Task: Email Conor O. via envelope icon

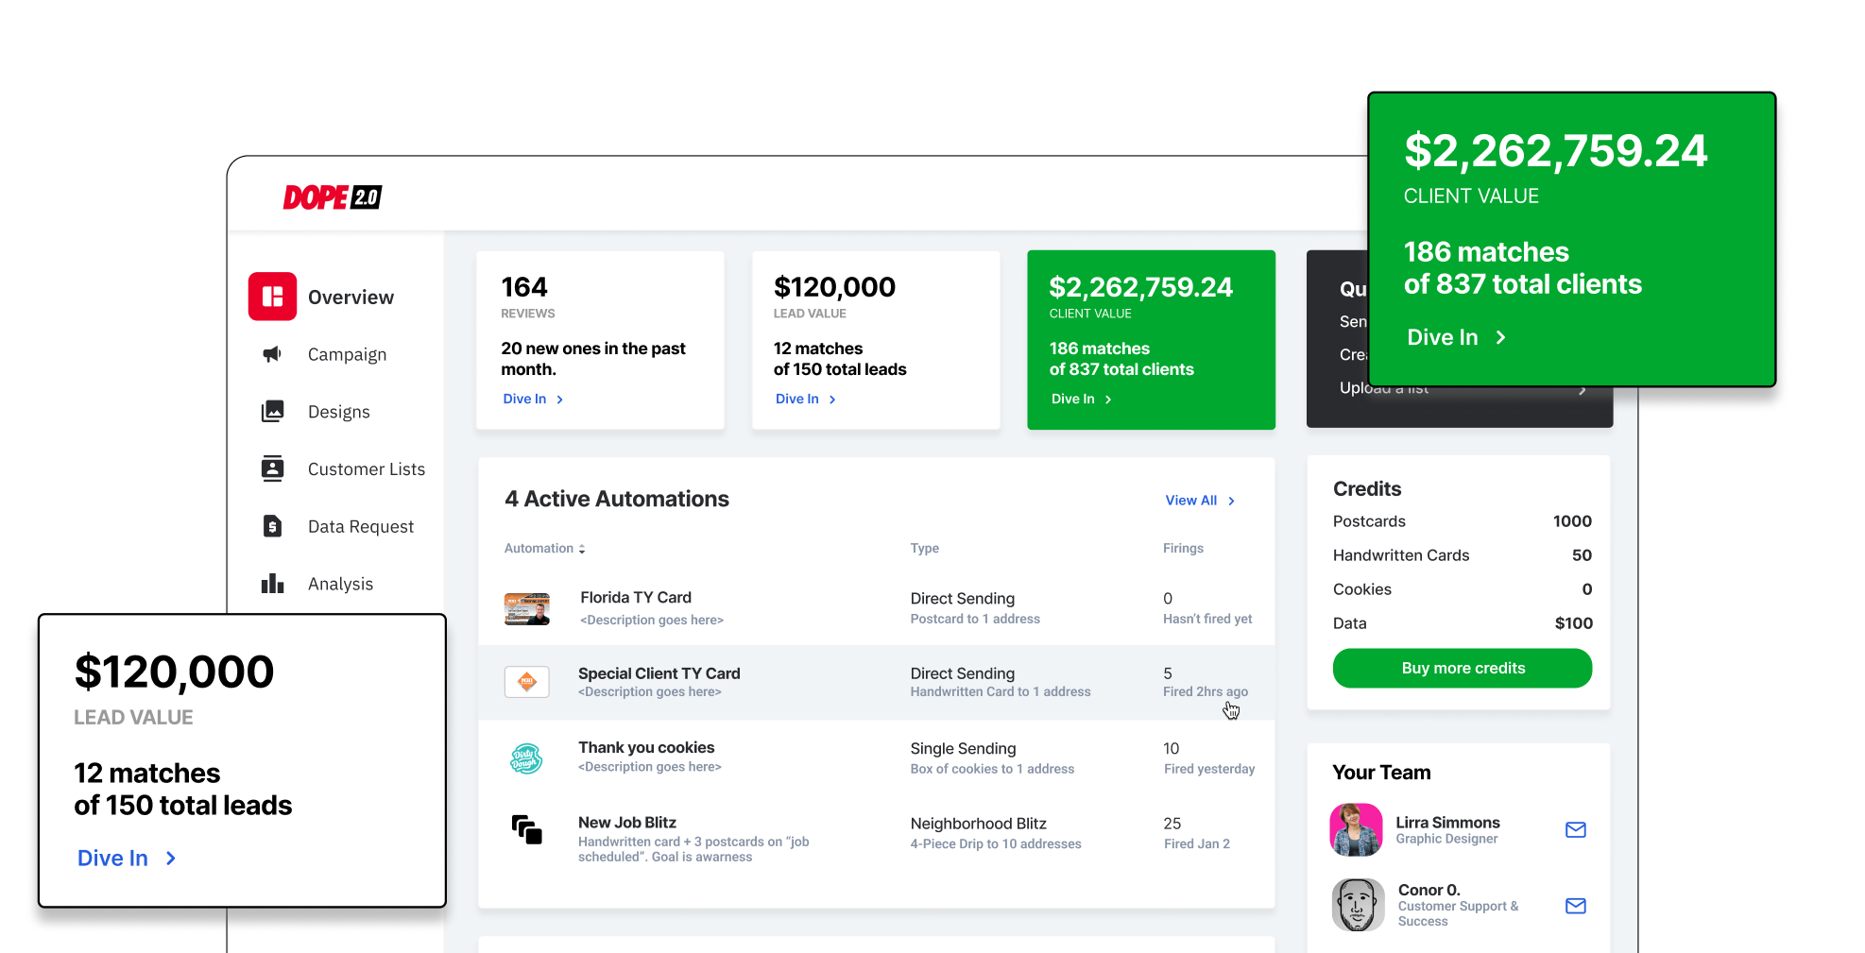Action: coord(1575,907)
